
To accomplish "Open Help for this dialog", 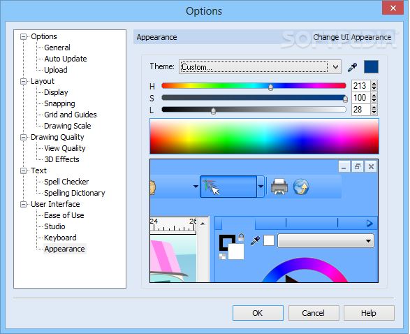I will [369, 313].
